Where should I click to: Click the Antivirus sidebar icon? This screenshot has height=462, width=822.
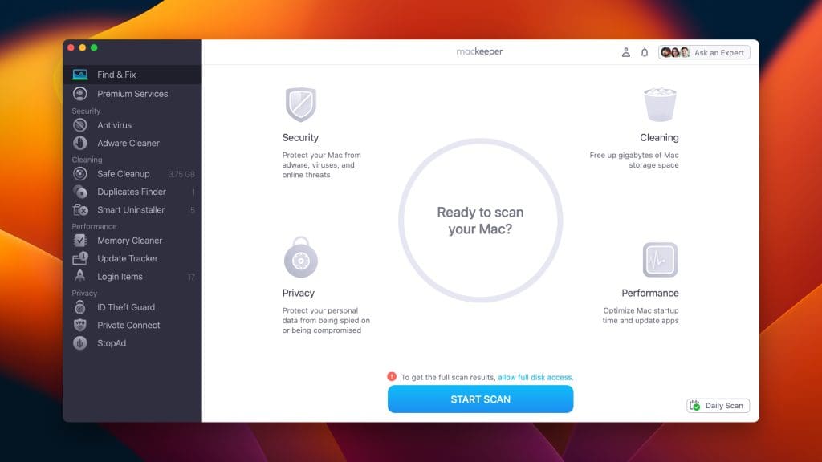(80, 125)
